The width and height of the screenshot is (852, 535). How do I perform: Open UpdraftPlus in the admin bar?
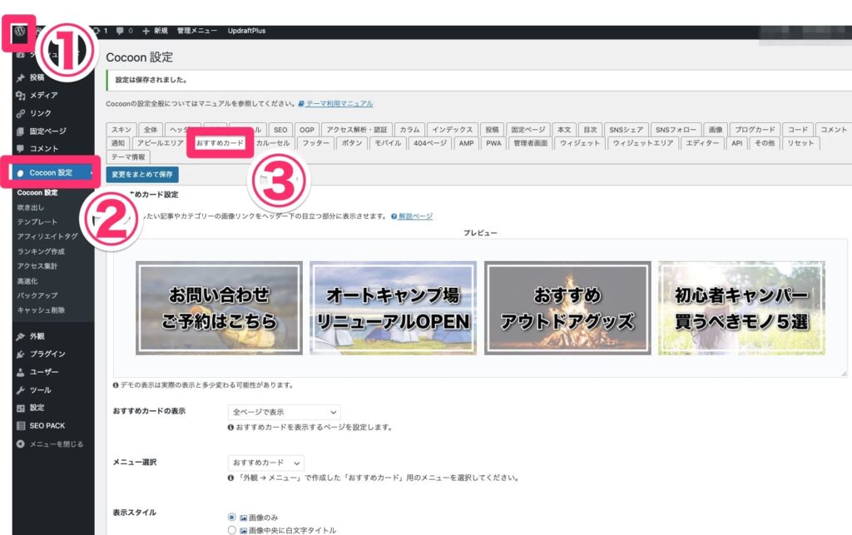246,31
